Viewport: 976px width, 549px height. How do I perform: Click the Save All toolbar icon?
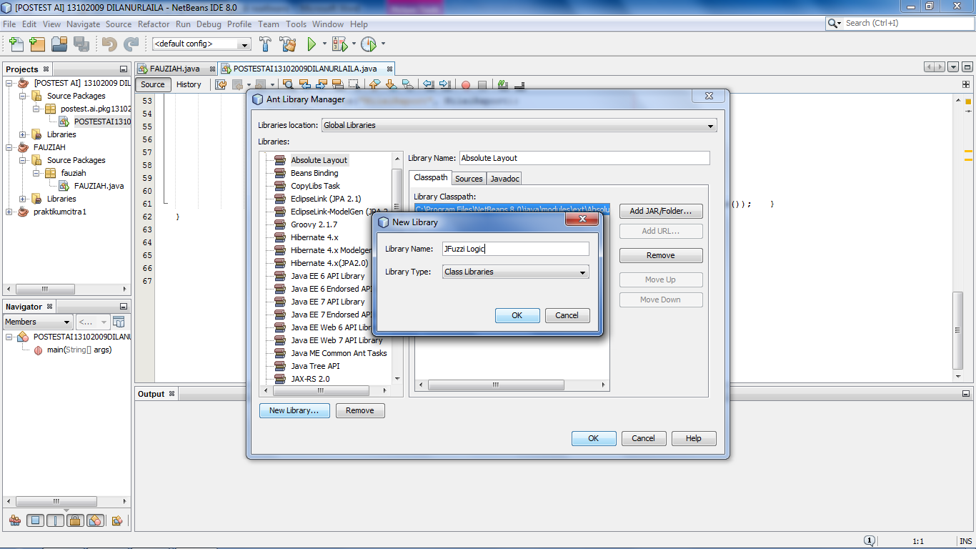(x=81, y=44)
